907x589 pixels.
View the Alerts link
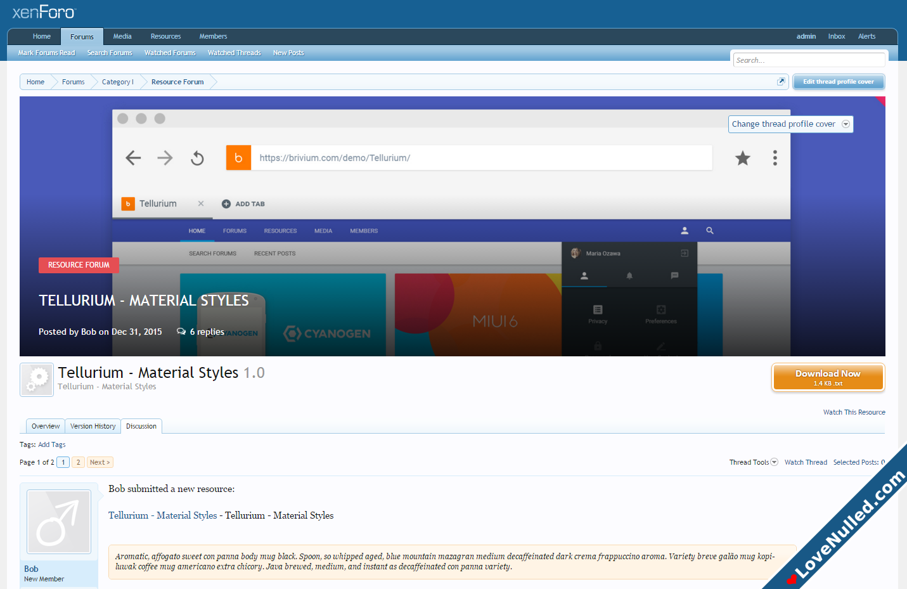coord(866,36)
